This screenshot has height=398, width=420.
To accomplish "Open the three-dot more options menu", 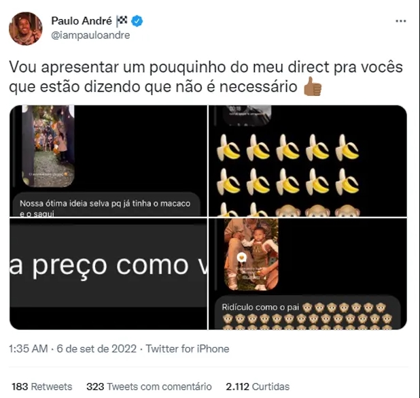I will click(401, 21).
